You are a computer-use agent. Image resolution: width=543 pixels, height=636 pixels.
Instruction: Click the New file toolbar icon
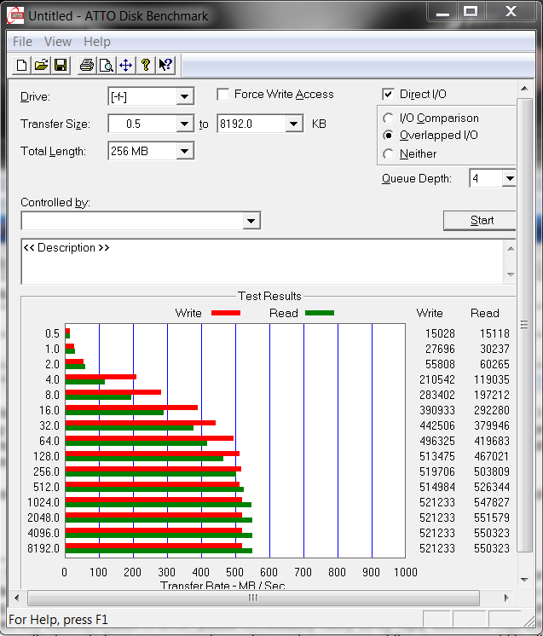(21, 65)
